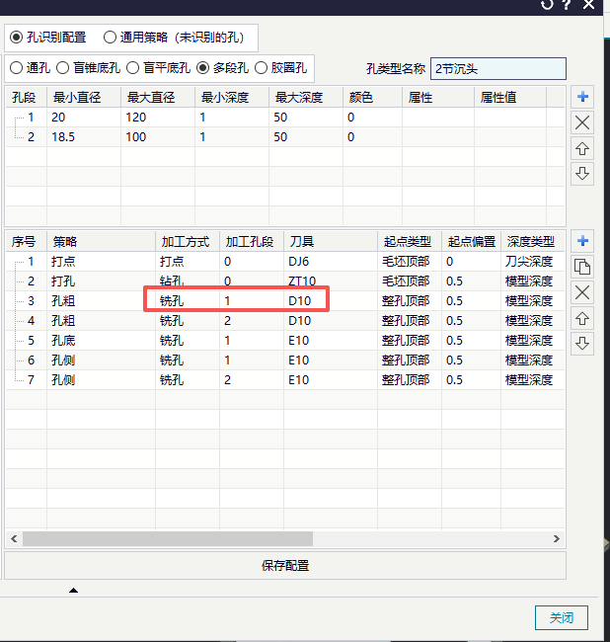The image size is (610, 642).
Task: Click the 深度类型 column header
Action: (x=533, y=242)
